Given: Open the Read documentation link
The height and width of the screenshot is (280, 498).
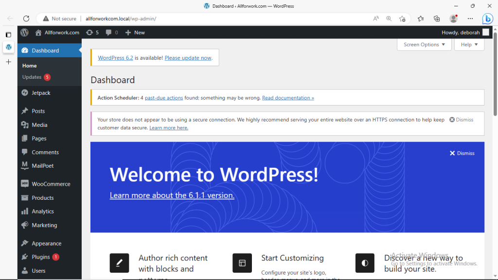Looking at the screenshot, I should pyautogui.click(x=288, y=98).
